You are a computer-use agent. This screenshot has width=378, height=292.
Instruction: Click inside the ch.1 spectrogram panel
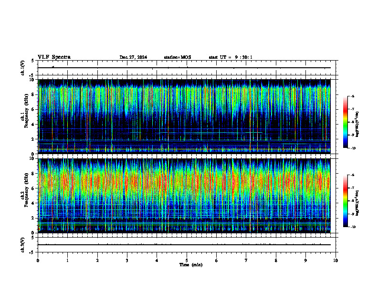184,116
